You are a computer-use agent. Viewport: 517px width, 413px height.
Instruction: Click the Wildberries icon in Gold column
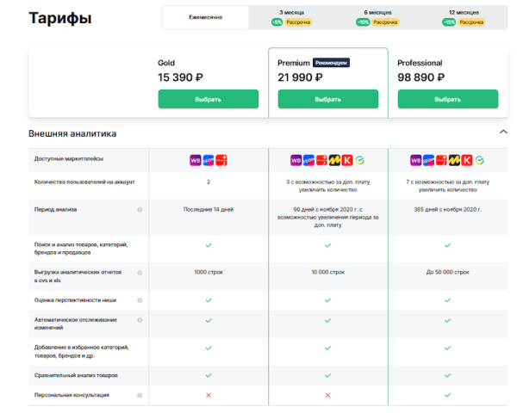point(196,160)
